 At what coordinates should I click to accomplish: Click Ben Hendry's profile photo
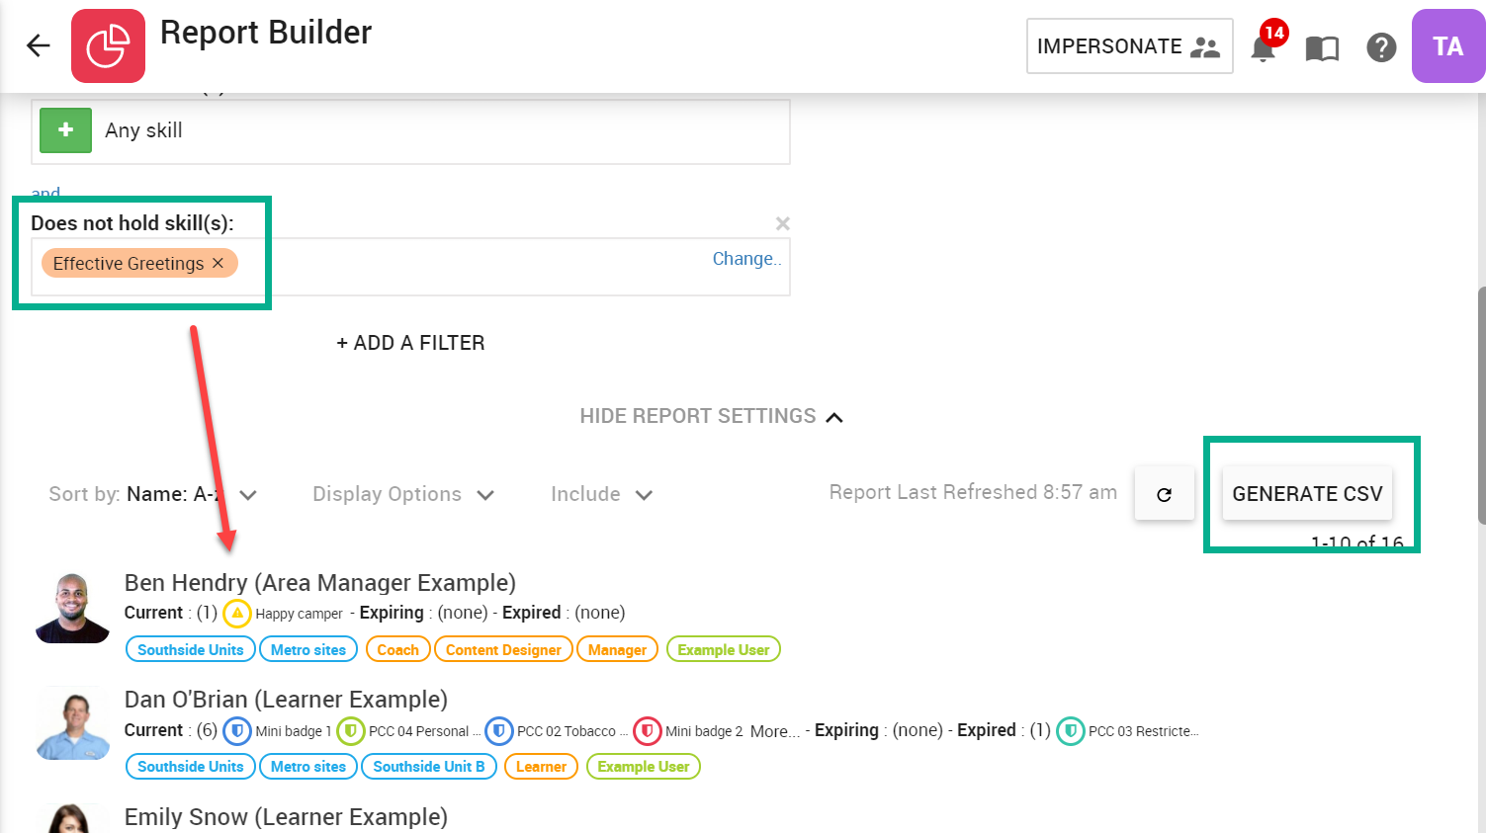(72, 608)
